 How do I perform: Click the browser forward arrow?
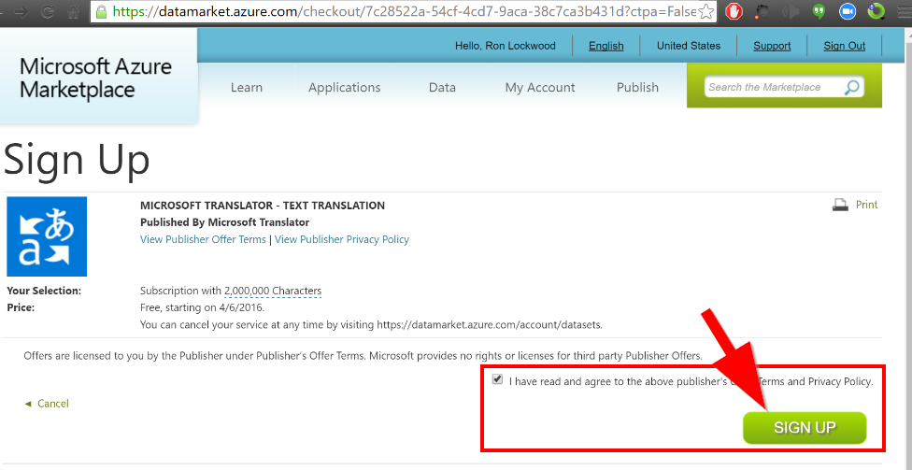coord(21,11)
